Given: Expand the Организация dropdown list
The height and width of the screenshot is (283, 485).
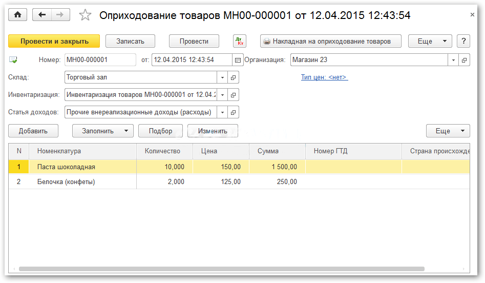Looking at the screenshot, I should click(453, 60).
